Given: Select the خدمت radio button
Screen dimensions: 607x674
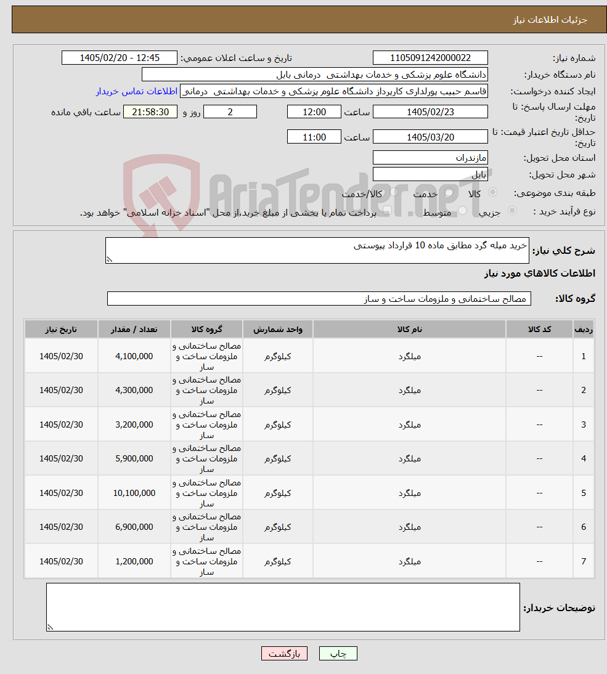Looking at the screenshot, I should (x=449, y=192).
